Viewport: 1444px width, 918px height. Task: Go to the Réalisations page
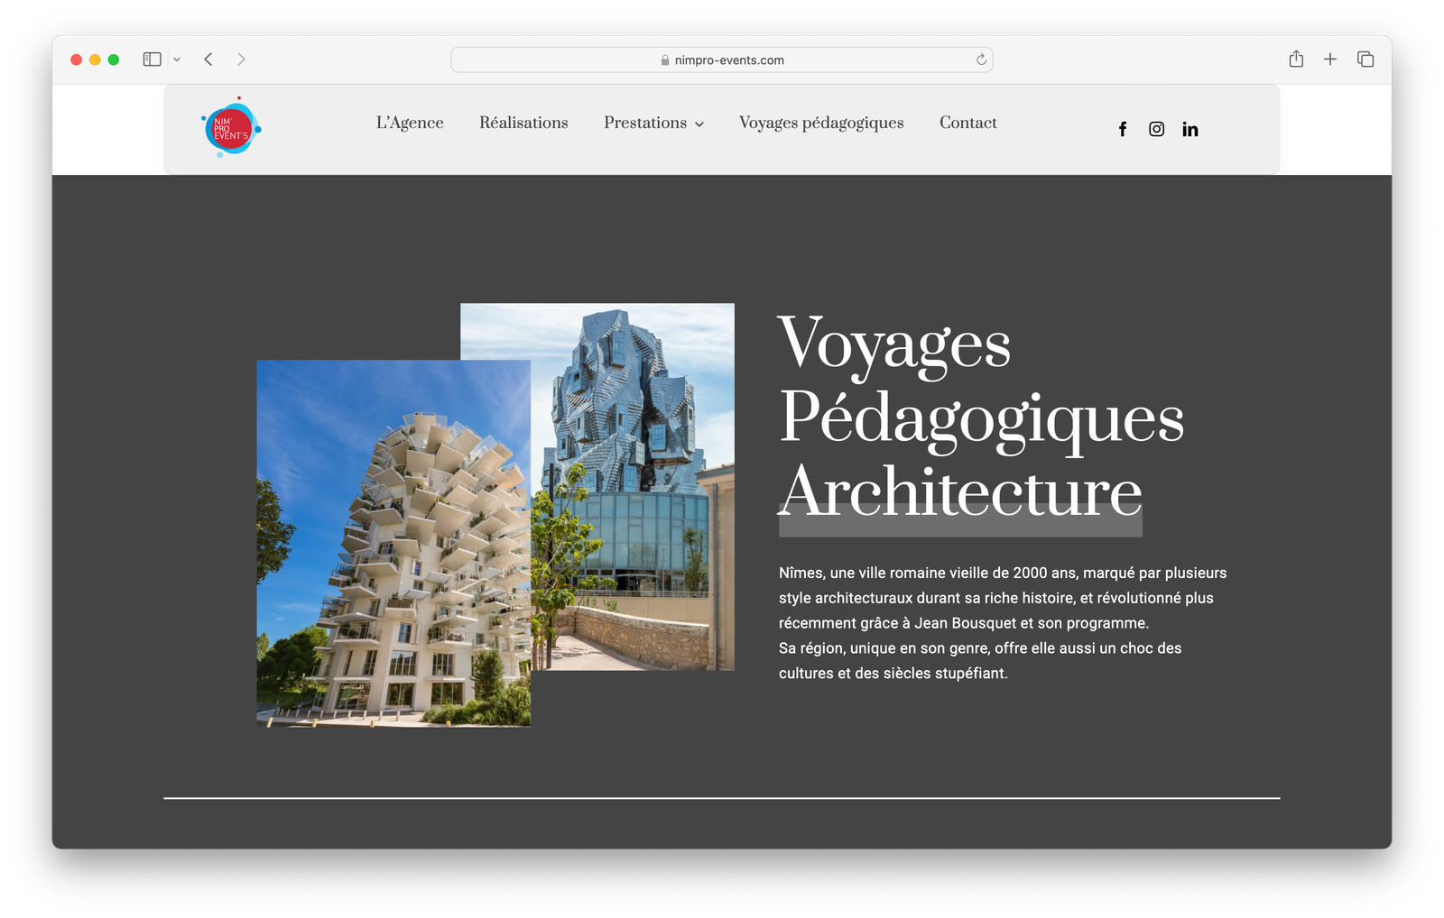click(x=523, y=123)
